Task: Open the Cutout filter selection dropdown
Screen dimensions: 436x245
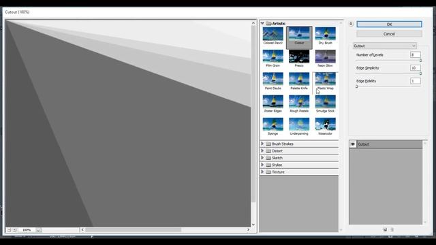Action: coord(385,46)
